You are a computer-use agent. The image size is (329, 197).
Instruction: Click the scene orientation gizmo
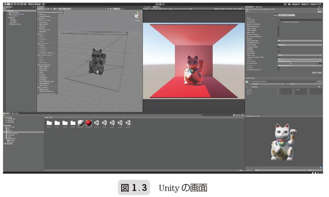(x=136, y=16)
